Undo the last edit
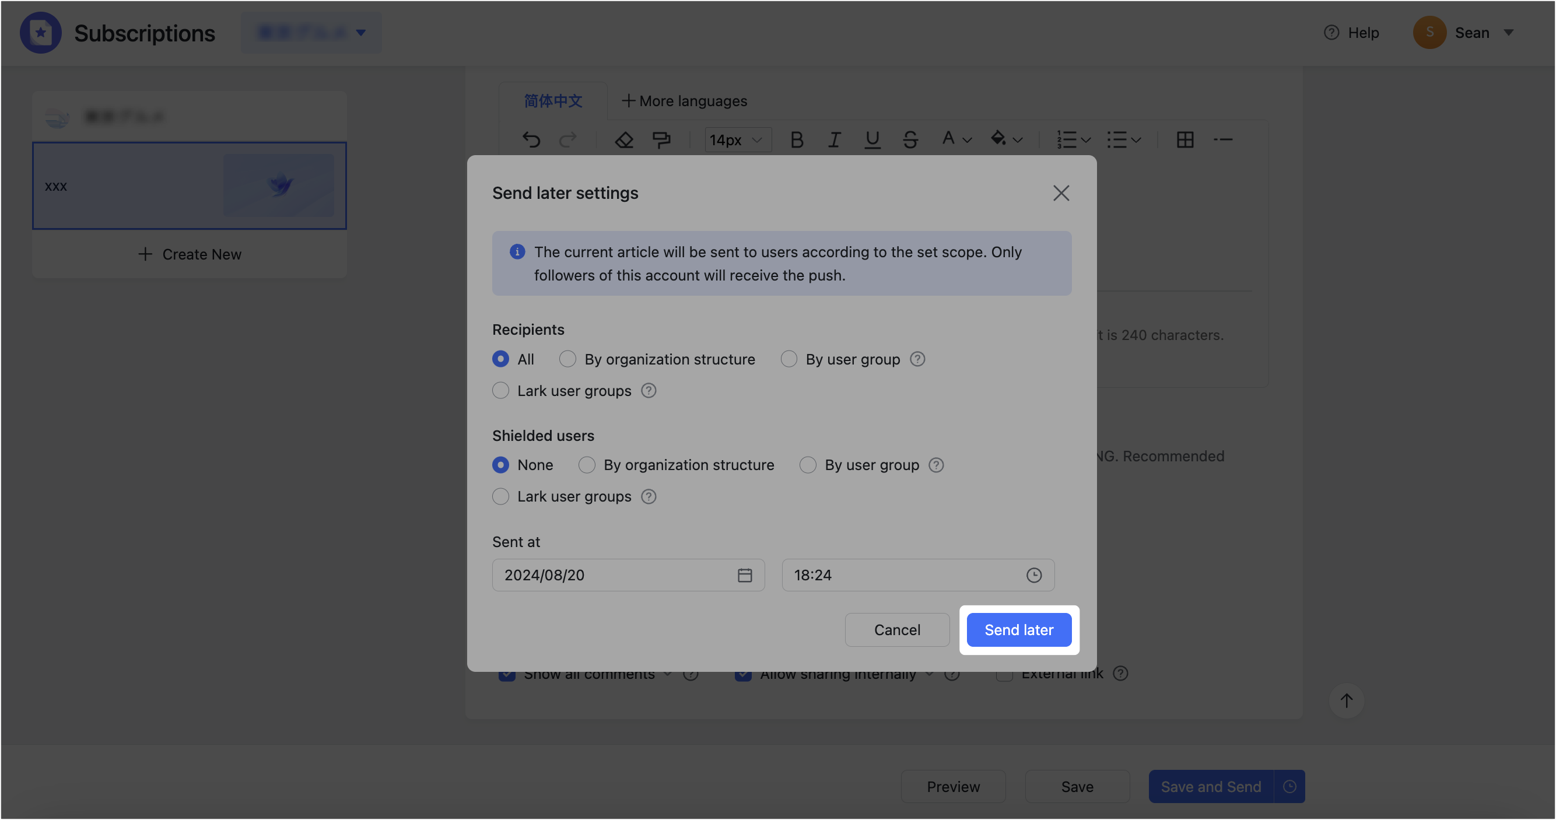 [x=531, y=139]
